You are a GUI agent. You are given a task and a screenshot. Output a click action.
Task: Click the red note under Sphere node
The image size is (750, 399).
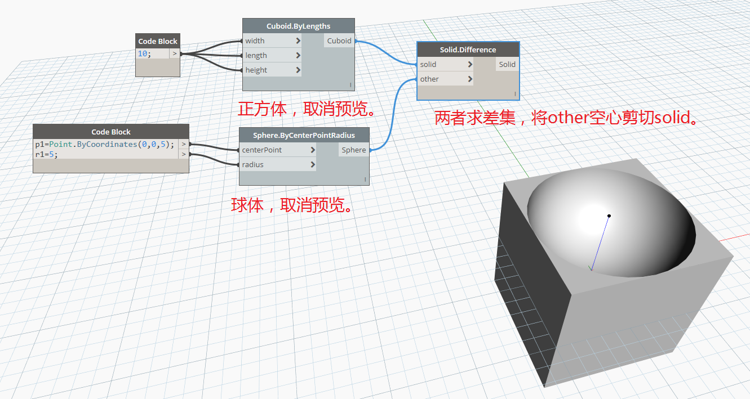coord(292,205)
